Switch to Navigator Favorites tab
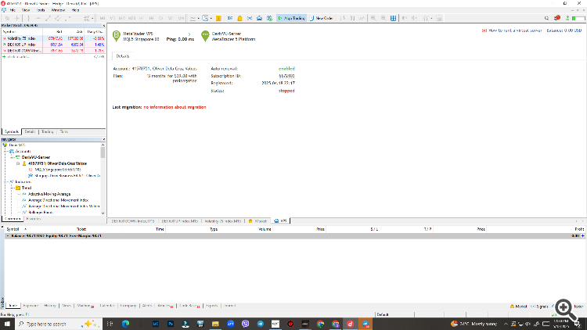The height and width of the screenshot is (330, 587). (x=34, y=219)
